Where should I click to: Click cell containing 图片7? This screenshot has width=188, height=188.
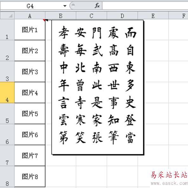(x=30, y=156)
